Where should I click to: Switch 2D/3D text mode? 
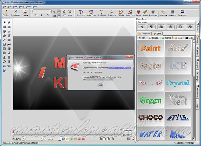64,13
